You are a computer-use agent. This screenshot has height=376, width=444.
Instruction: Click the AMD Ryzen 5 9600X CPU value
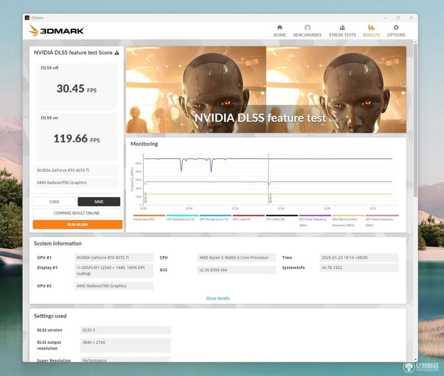coord(236,258)
